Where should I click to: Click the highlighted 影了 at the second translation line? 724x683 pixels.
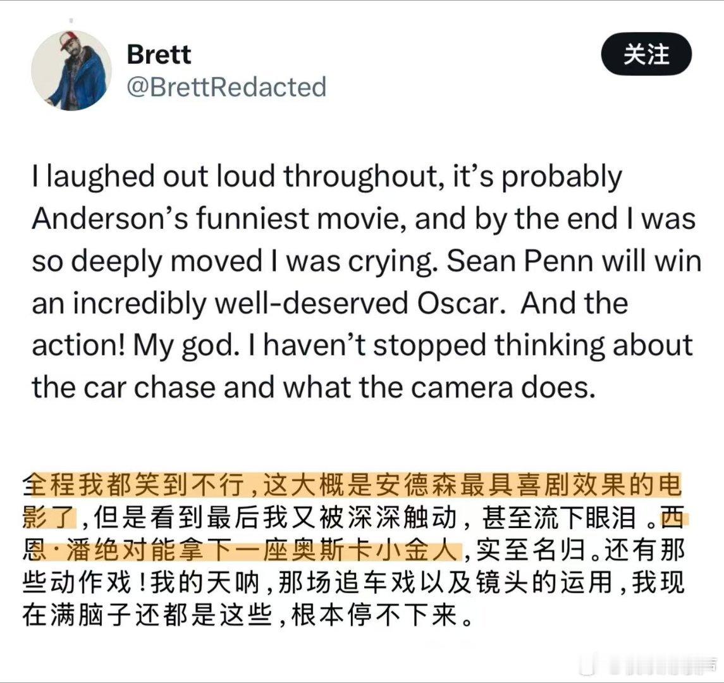click(x=49, y=517)
